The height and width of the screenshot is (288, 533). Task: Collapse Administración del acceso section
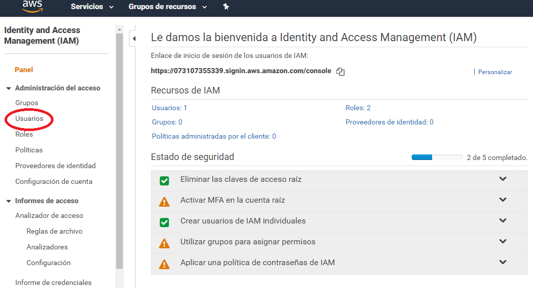point(9,88)
